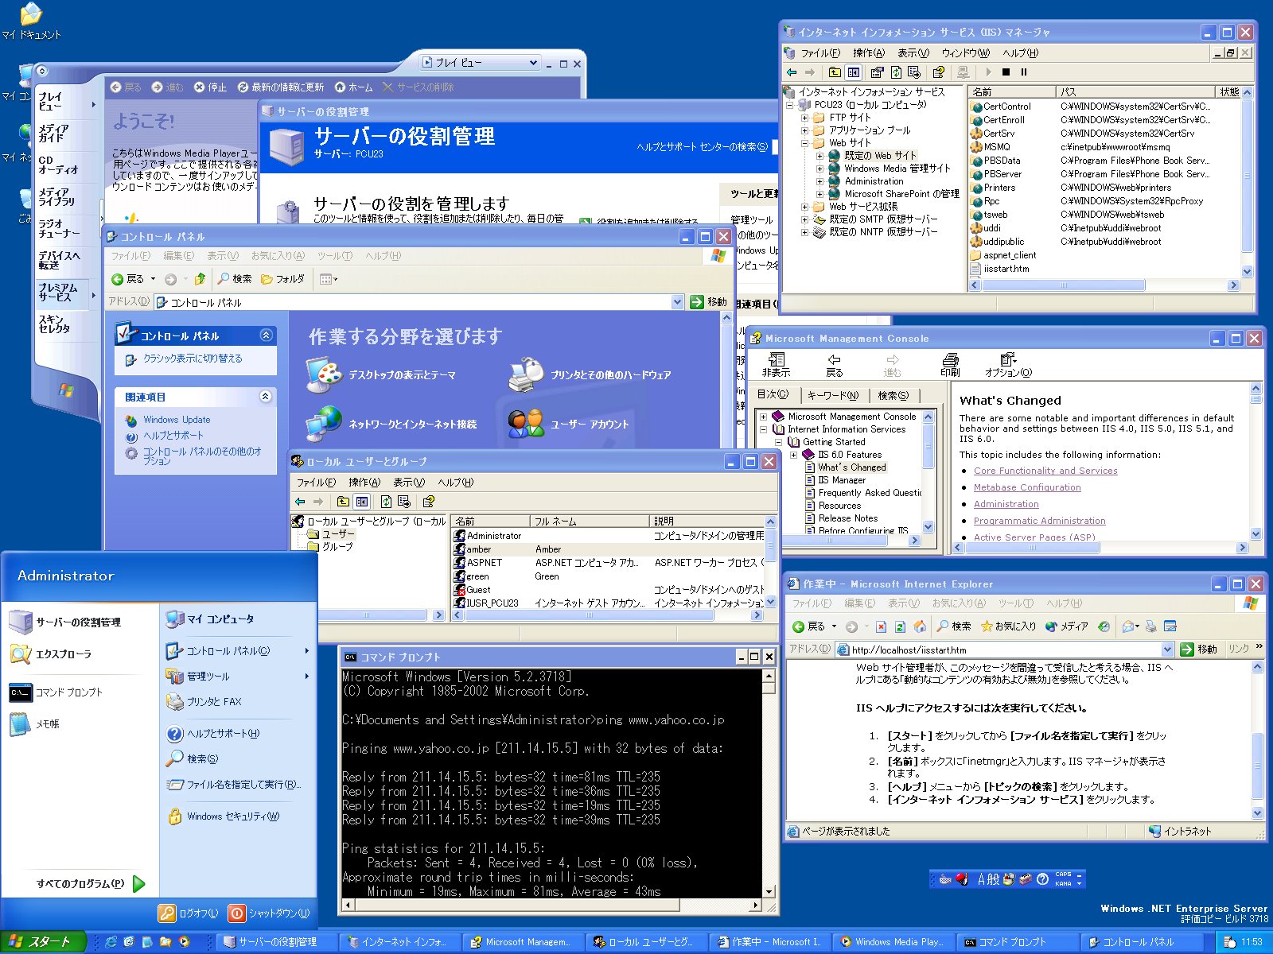Click the up-folder icon in Control Panel toolbar

coord(200,279)
